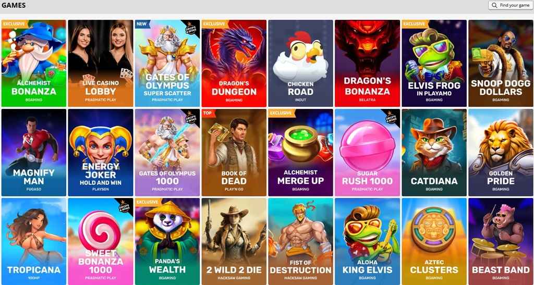
Task: Launch the Magnify Man game
Action: coord(34,152)
